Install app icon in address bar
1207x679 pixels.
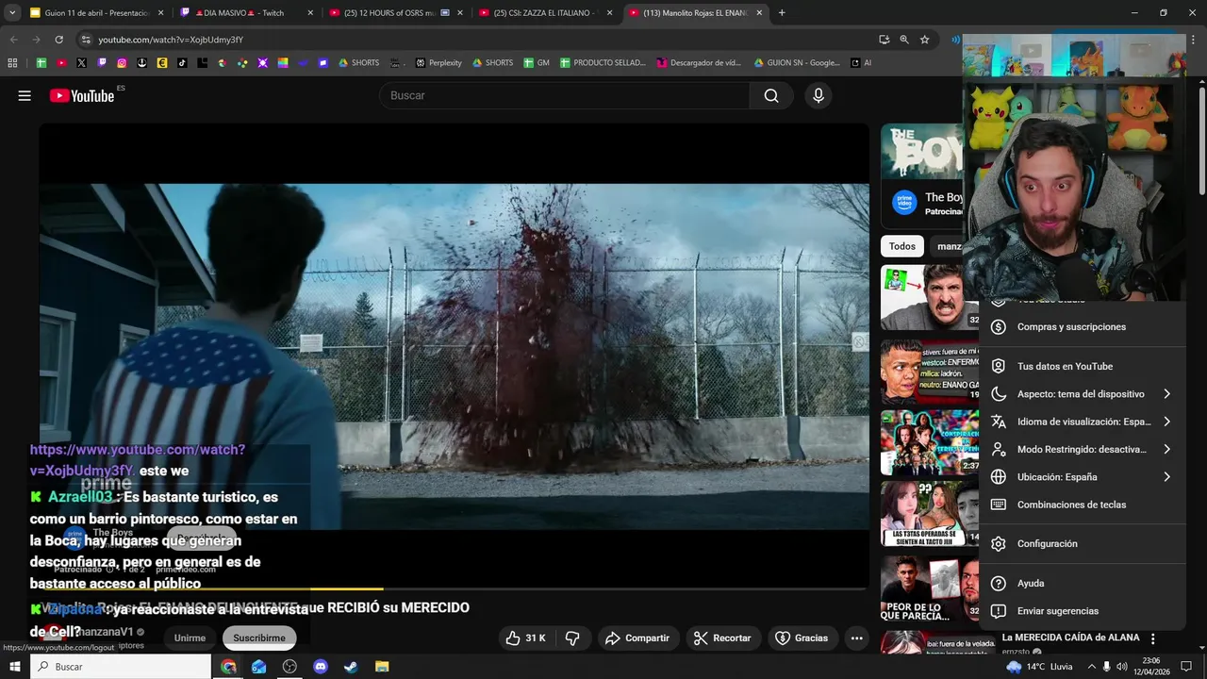[x=884, y=40]
